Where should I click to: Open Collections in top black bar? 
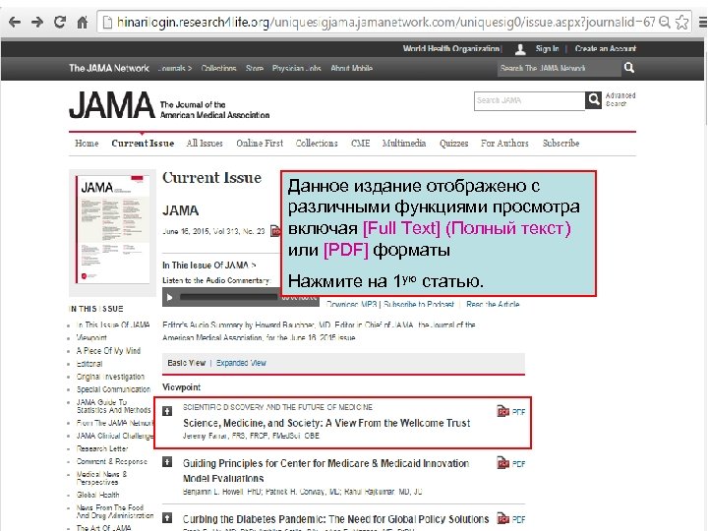coord(218,68)
